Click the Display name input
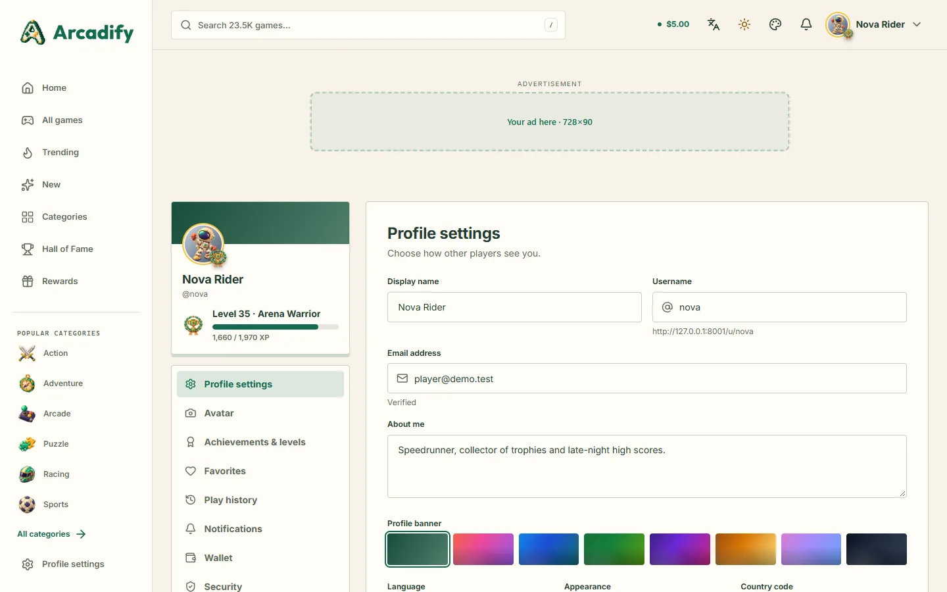Image resolution: width=947 pixels, height=592 pixels. [514, 307]
